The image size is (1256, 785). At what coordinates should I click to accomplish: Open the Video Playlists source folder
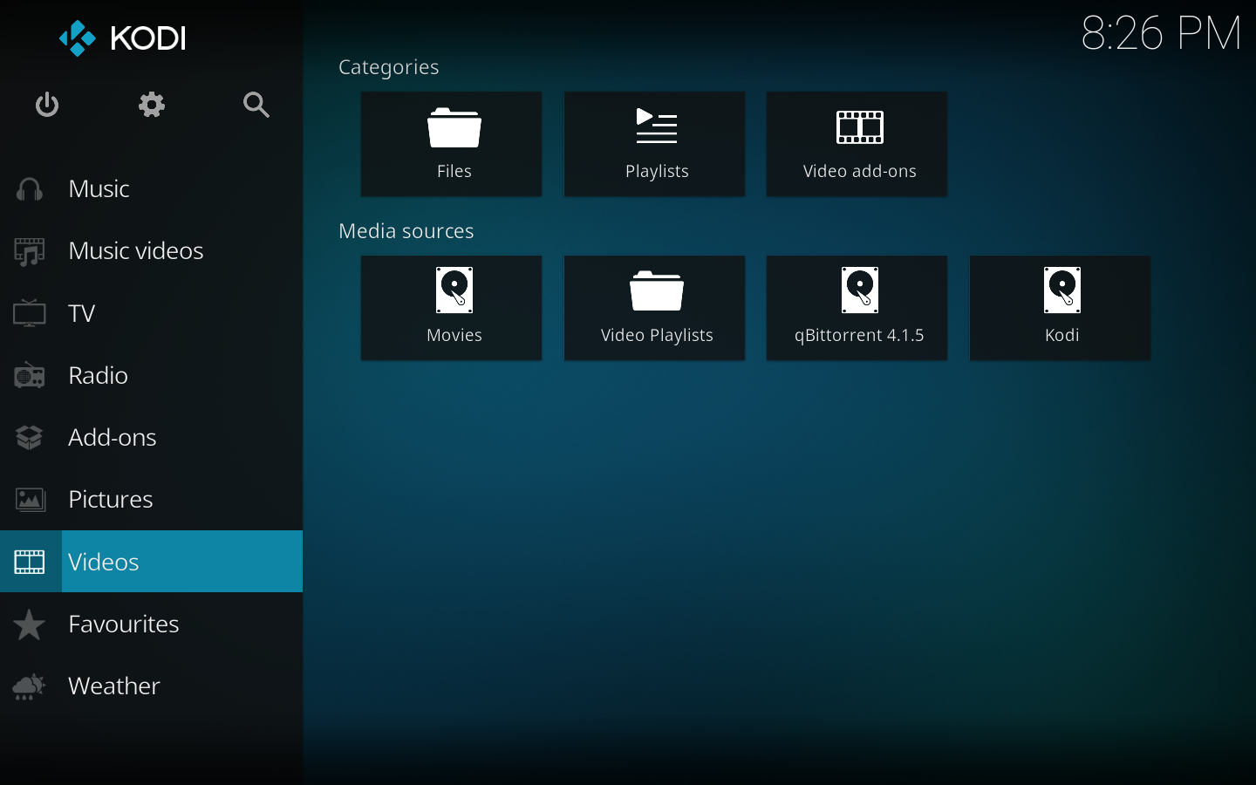[655, 308]
